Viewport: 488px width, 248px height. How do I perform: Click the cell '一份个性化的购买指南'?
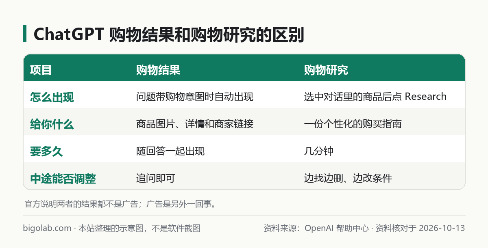[x=353, y=124]
